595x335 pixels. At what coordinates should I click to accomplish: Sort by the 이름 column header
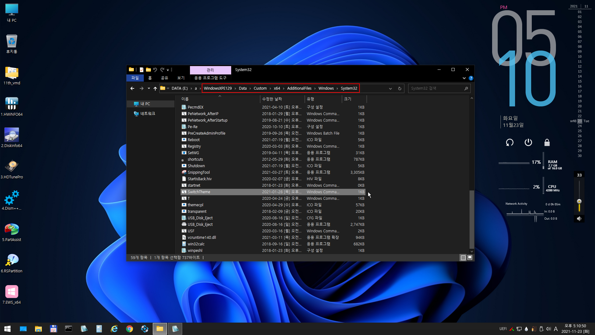click(220, 99)
